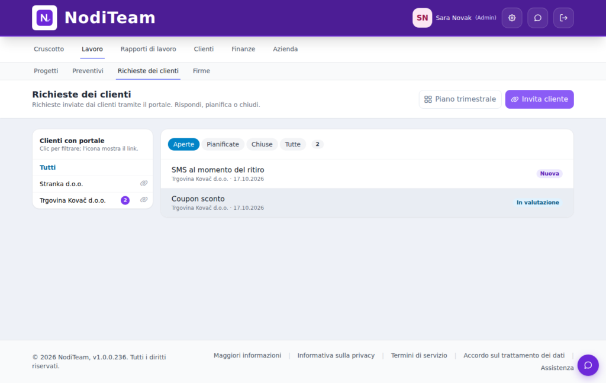
Task: Select Tutti in the client list
Action: coord(93,168)
